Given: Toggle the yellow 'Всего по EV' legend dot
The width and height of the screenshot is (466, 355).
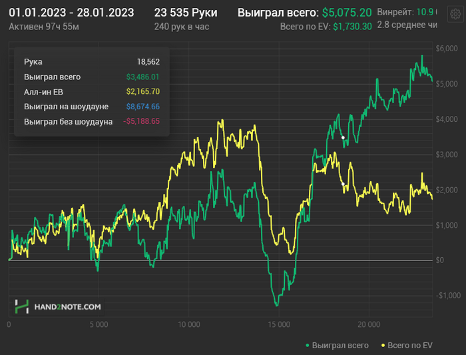Looking at the screenshot, I should 383,346.
